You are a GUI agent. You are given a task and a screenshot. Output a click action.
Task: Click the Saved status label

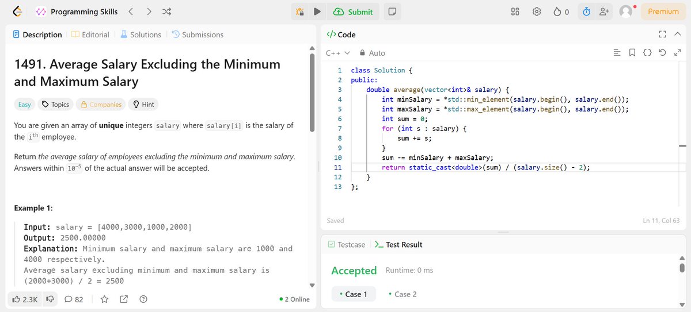(335, 221)
